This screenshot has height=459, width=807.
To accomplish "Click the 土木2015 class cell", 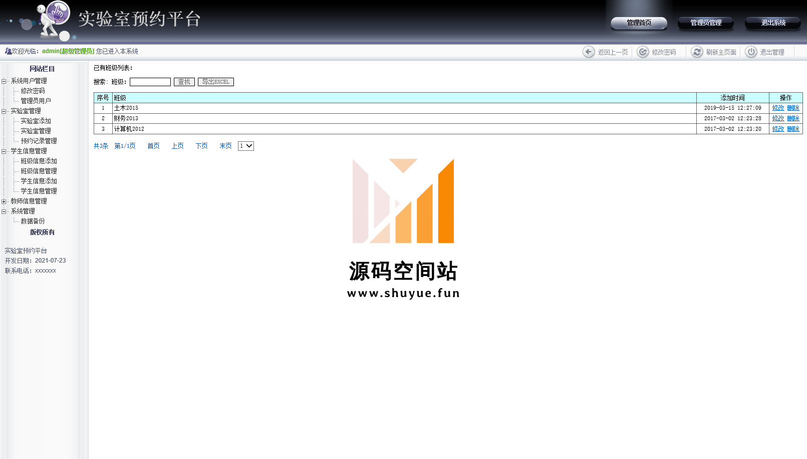I will point(404,108).
